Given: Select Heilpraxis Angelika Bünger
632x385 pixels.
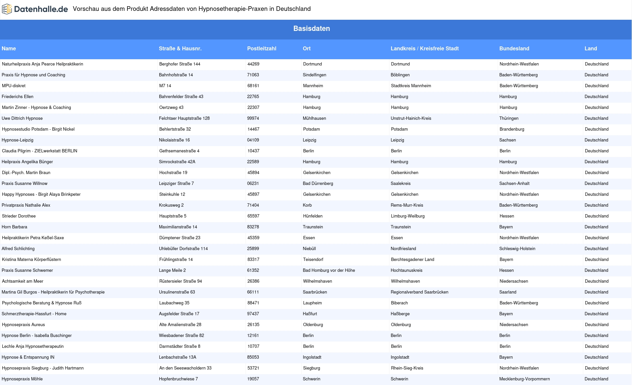Looking at the screenshot, I should (x=27, y=162).
